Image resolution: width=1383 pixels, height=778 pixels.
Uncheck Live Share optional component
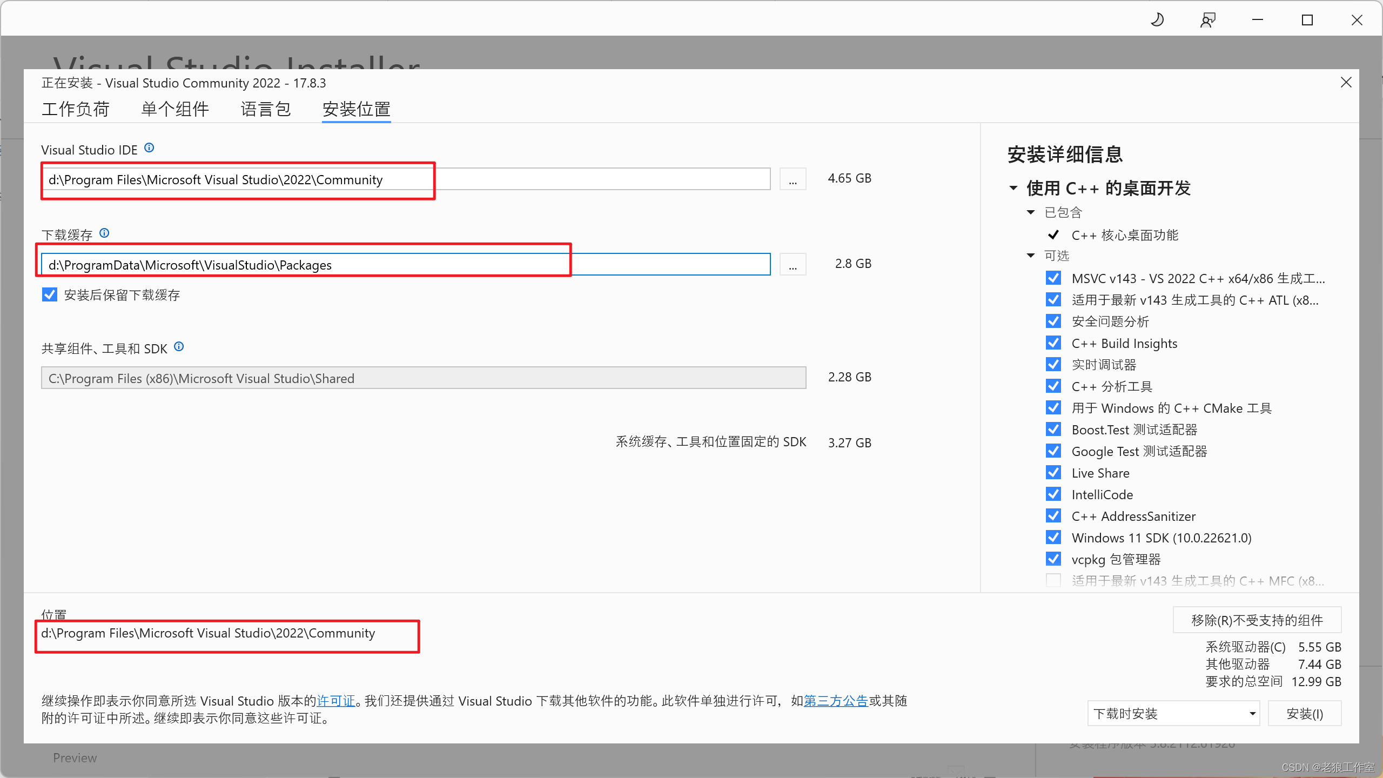(x=1053, y=473)
